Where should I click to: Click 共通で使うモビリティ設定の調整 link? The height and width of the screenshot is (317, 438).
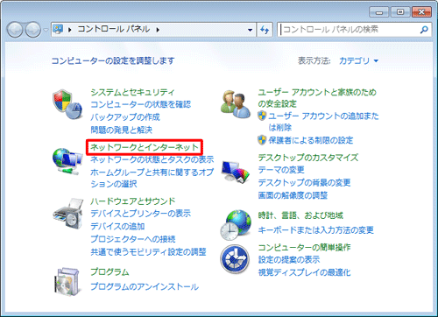[148, 252]
